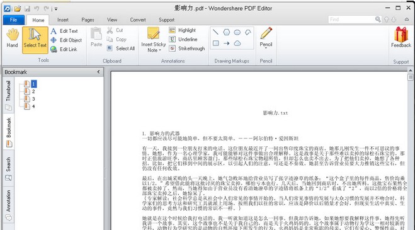This screenshot has width=415, height=230.
Task: Click the Paste button
Action: tap(96, 37)
